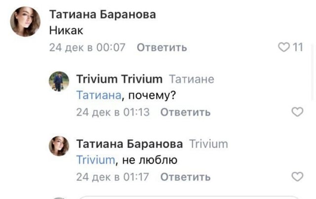The image size is (316, 199).
Task: Click the gray "Trivium" reply-to label
Action: tap(209, 144)
